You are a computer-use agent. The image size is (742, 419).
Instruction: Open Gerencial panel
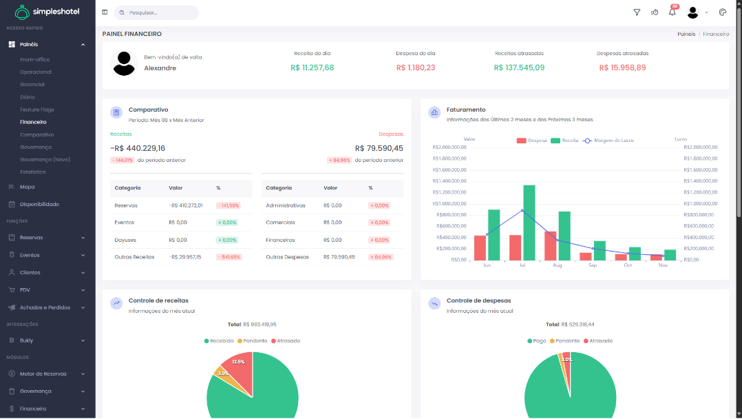tap(32, 84)
